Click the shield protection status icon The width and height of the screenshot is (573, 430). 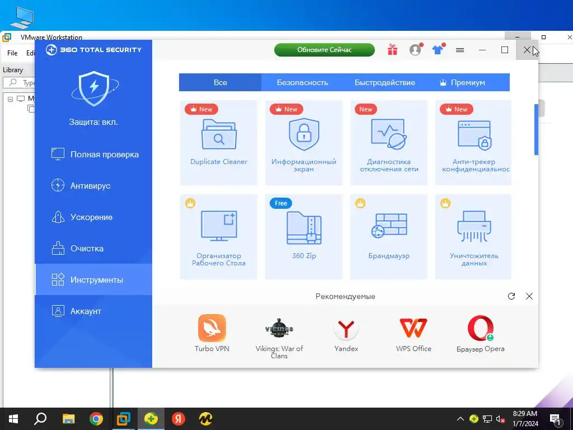coord(94,88)
